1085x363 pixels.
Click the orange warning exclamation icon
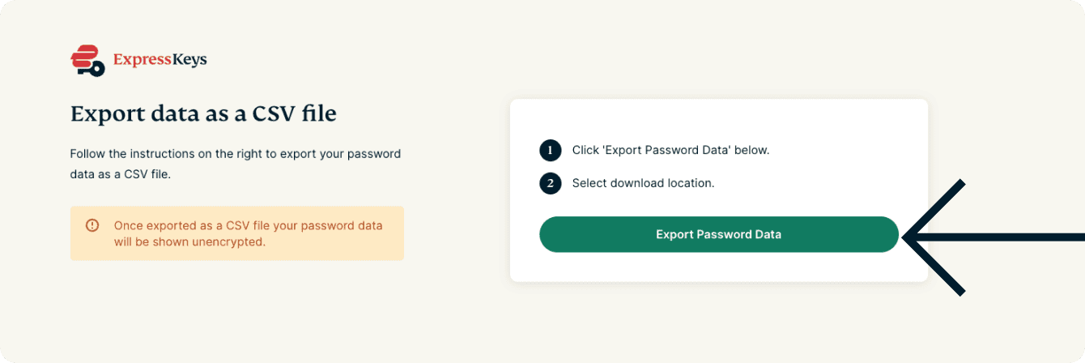92,225
